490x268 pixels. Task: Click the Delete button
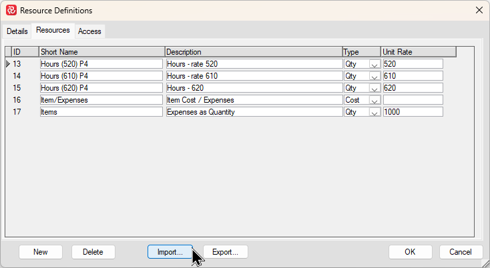tap(93, 252)
